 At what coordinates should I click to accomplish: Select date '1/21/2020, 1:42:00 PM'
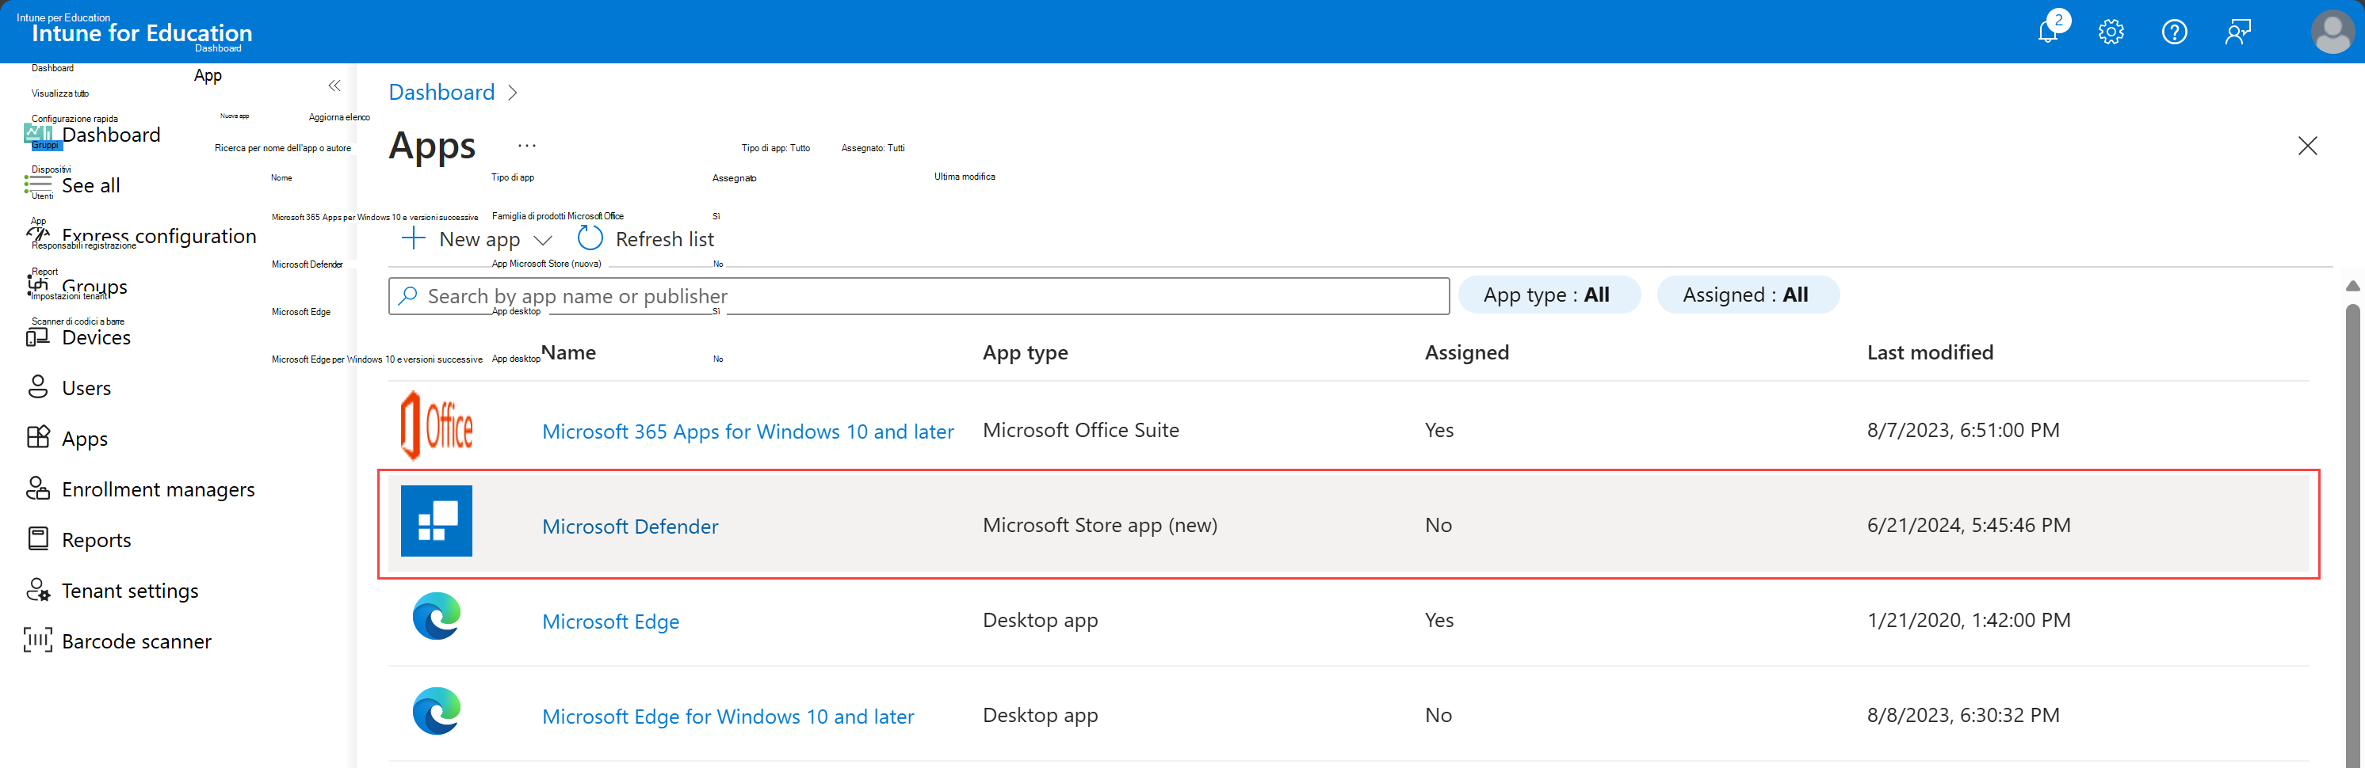tap(1969, 620)
